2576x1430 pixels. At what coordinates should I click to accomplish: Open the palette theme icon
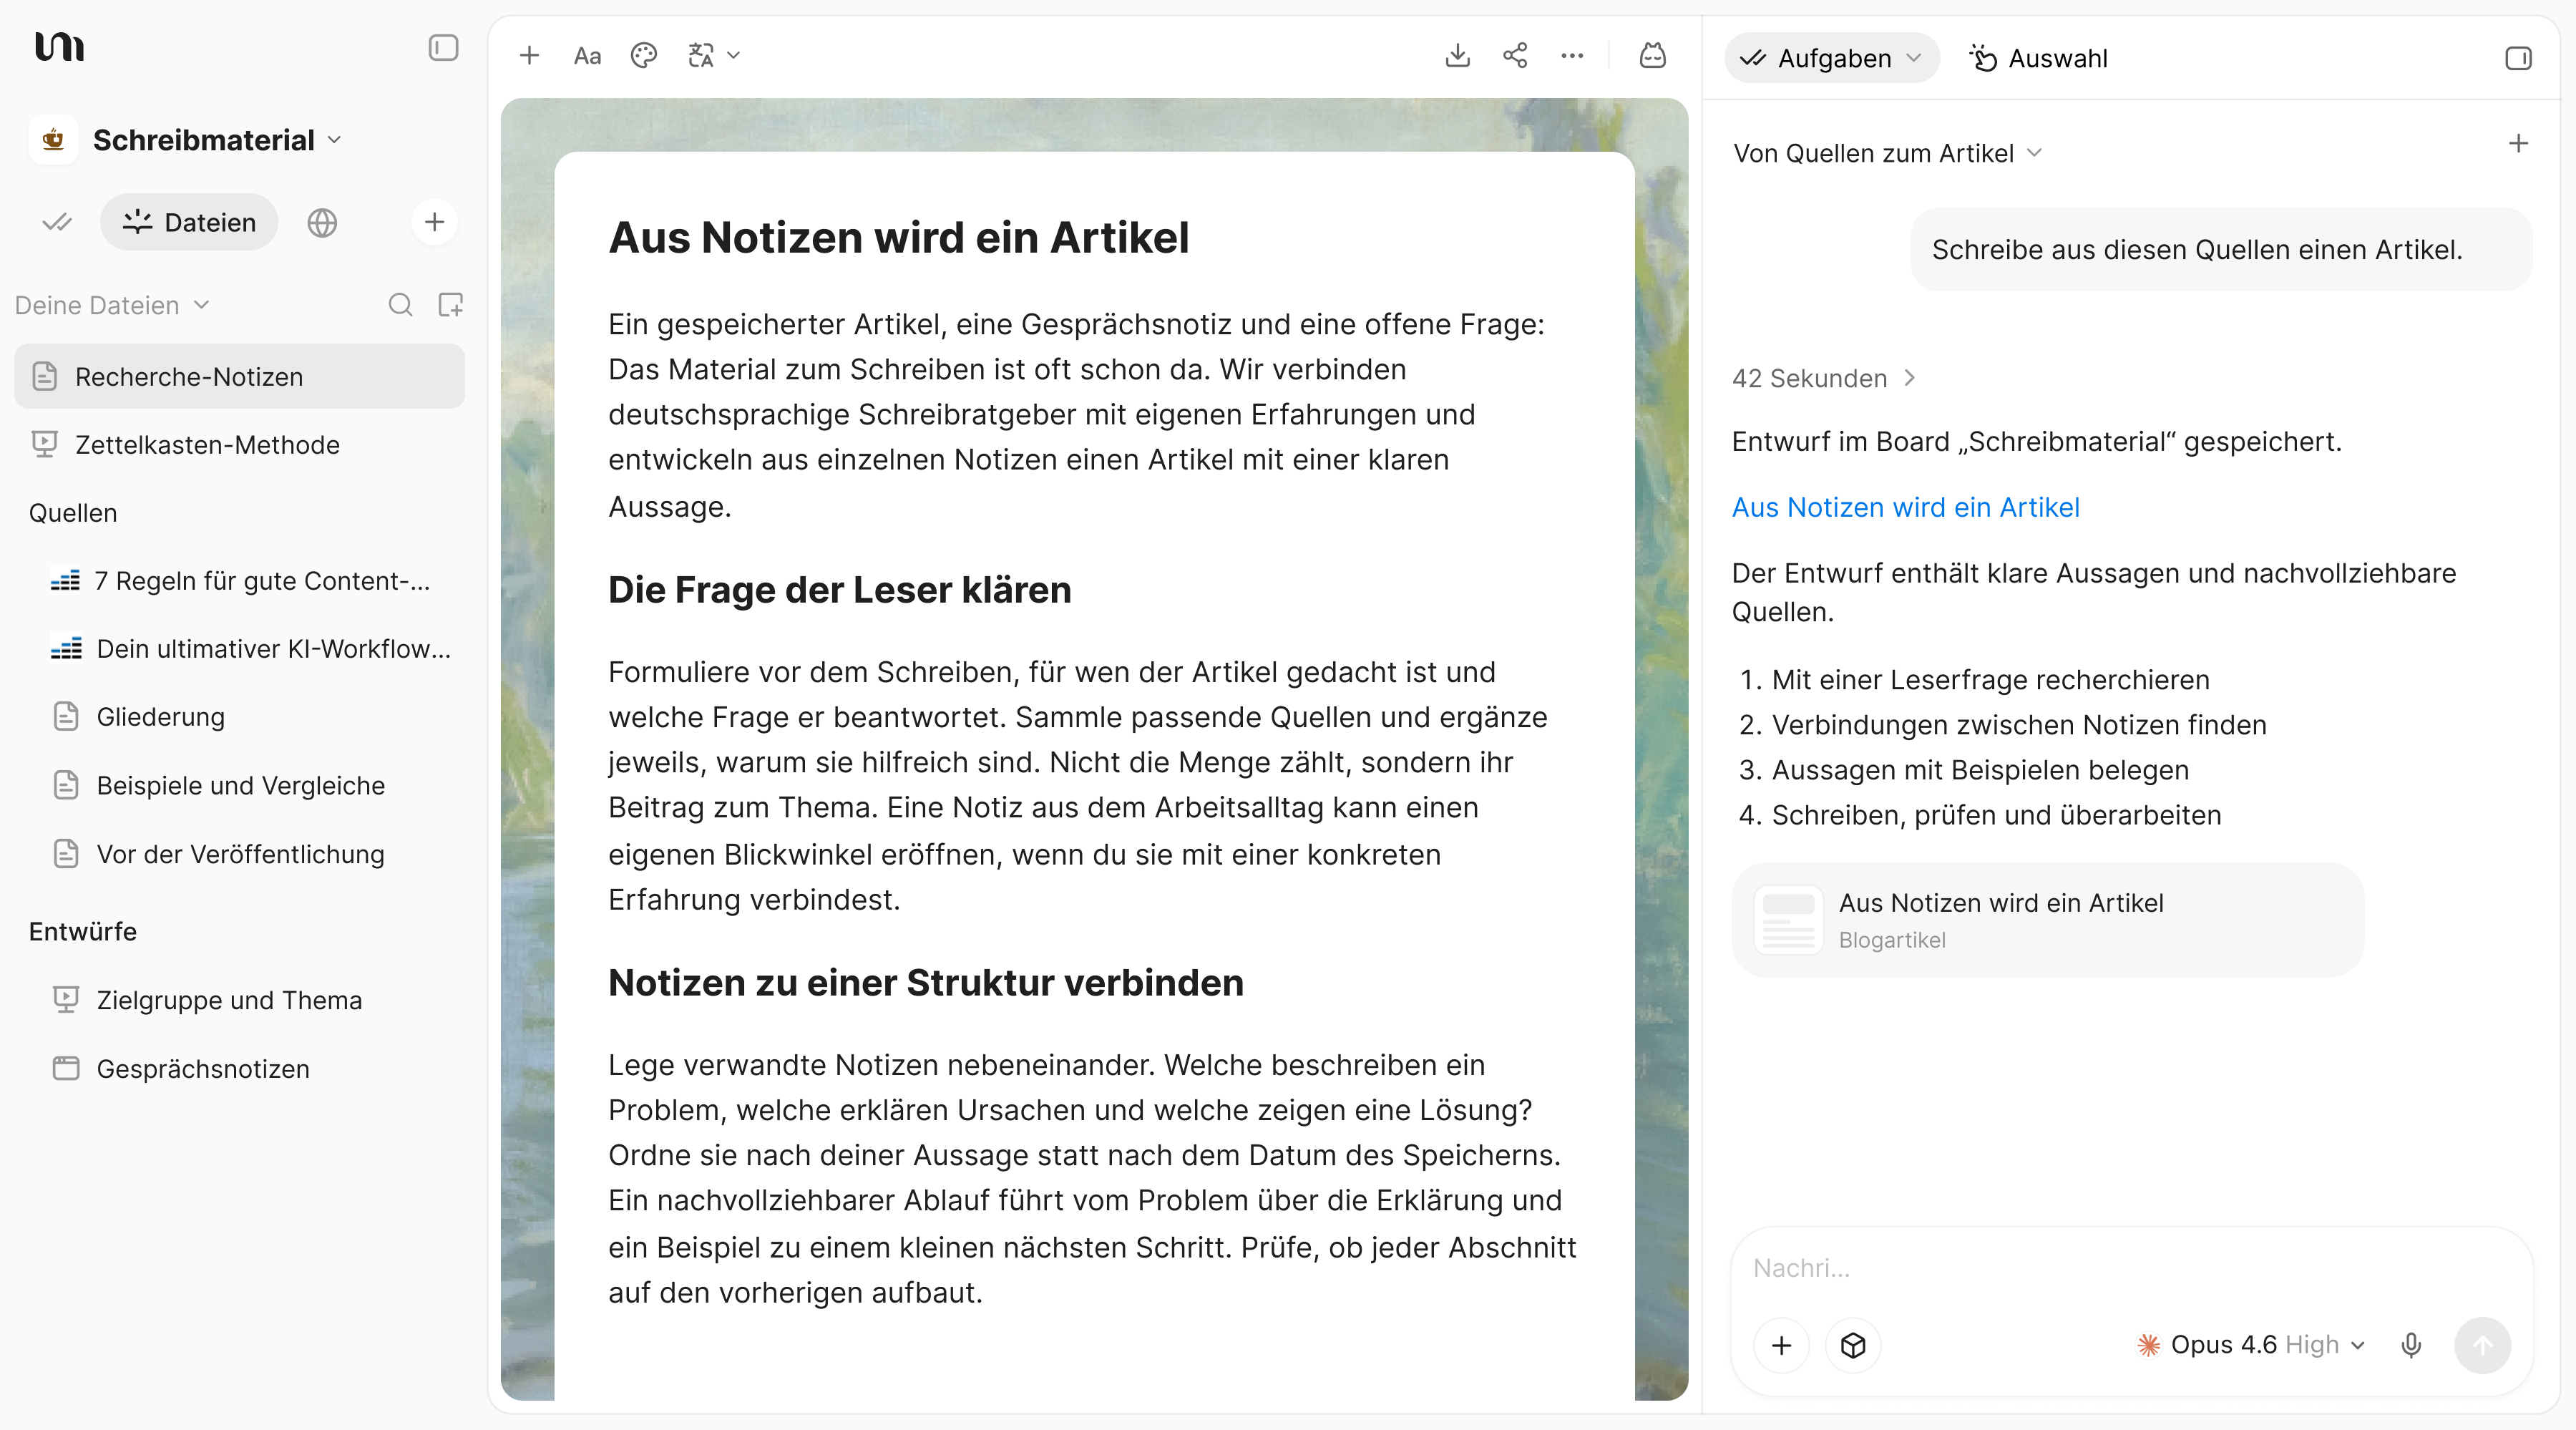coord(644,56)
